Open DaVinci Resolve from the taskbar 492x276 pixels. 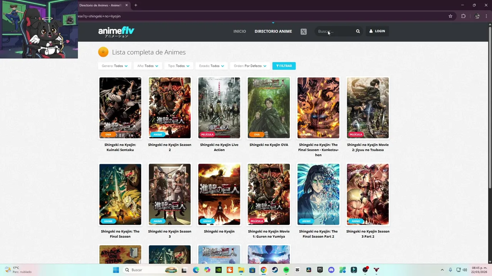point(309,270)
